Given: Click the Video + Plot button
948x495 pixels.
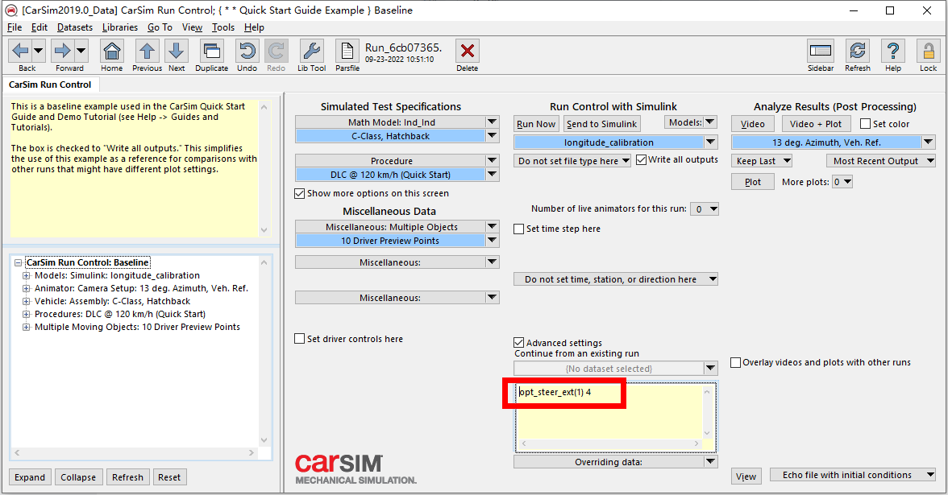Looking at the screenshot, I should click(x=816, y=124).
